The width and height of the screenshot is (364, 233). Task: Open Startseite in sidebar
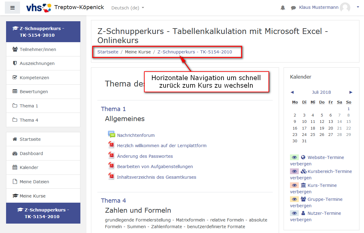point(43,139)
